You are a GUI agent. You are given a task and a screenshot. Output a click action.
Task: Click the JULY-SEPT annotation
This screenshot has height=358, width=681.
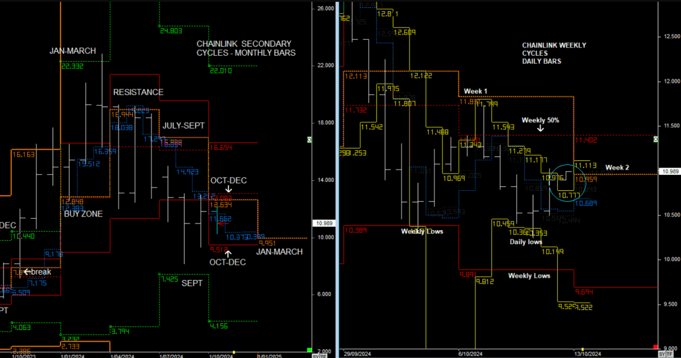coord(184,126)
